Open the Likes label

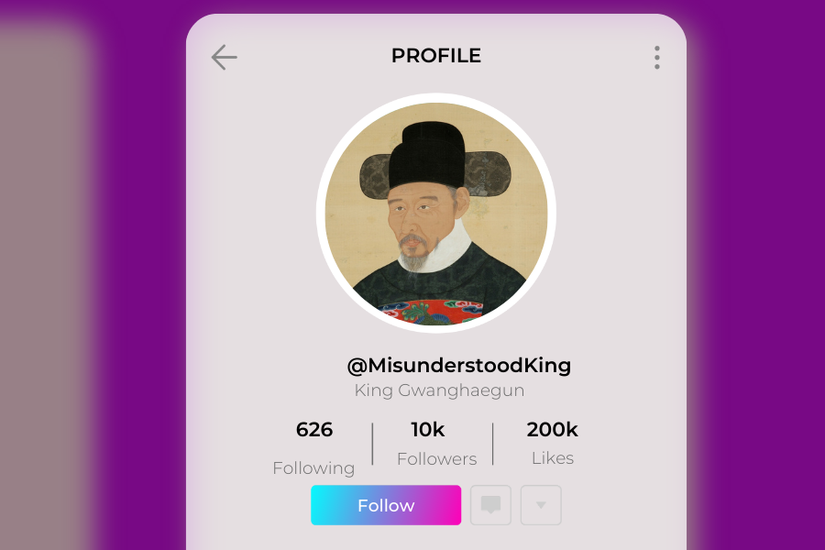coord(553,458)
